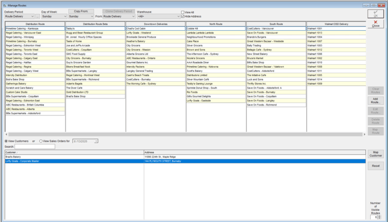The image size is (388, 222).
Task: Select View Sales Orders for radio option
Action: [x=41, y=141]
